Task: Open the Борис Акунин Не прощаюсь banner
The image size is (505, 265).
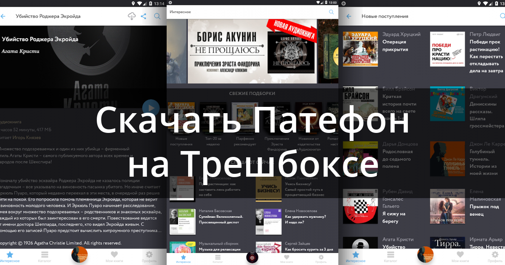Action: [252, 51]
